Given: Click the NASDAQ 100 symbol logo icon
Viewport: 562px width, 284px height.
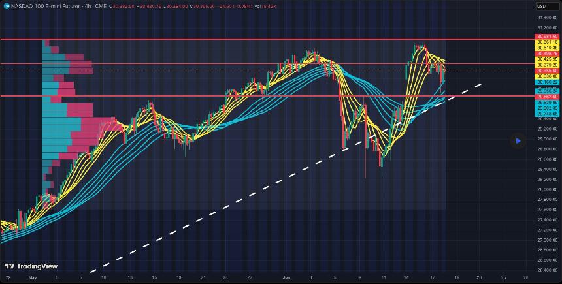Looking at the screenshot, I should click(x=6, y=6).
